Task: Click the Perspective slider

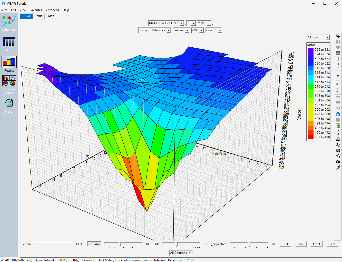Action: click(x=249, y=244)
